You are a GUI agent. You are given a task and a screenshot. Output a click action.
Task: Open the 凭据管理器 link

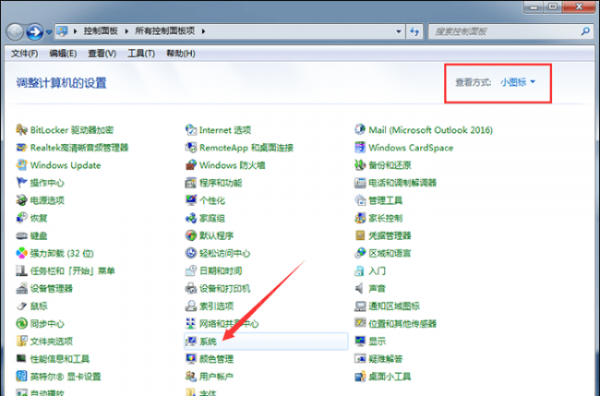pyautogui.click(x=390, y=235)
